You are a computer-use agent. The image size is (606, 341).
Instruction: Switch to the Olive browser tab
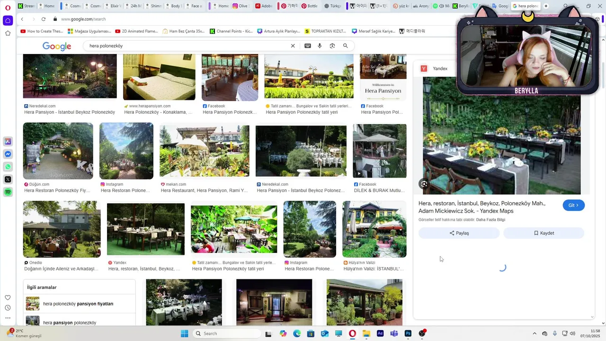coord(241,6)
